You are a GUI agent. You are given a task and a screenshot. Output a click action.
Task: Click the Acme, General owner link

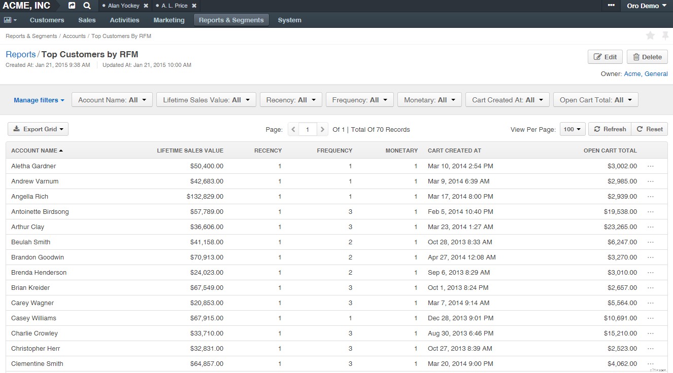pos(645,73)
